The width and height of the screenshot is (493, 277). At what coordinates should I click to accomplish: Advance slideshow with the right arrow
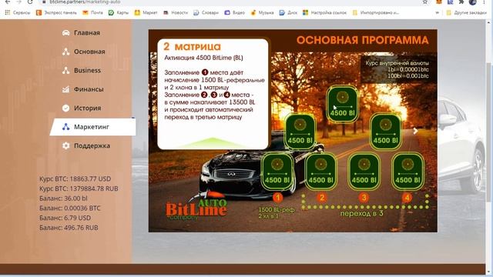(415, 131)
